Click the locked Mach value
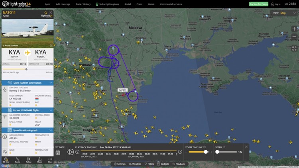299x168 pixels. click(x=36, y=145)
